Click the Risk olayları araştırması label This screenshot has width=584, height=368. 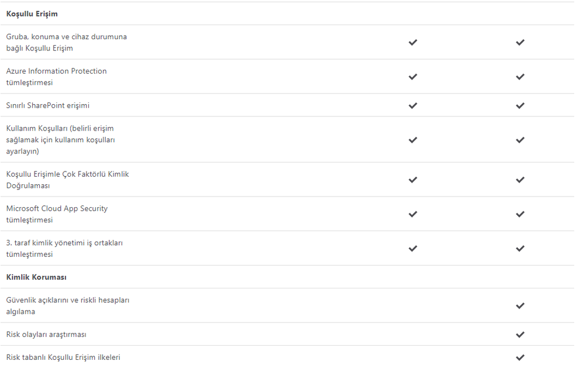(x=46, y=335)
